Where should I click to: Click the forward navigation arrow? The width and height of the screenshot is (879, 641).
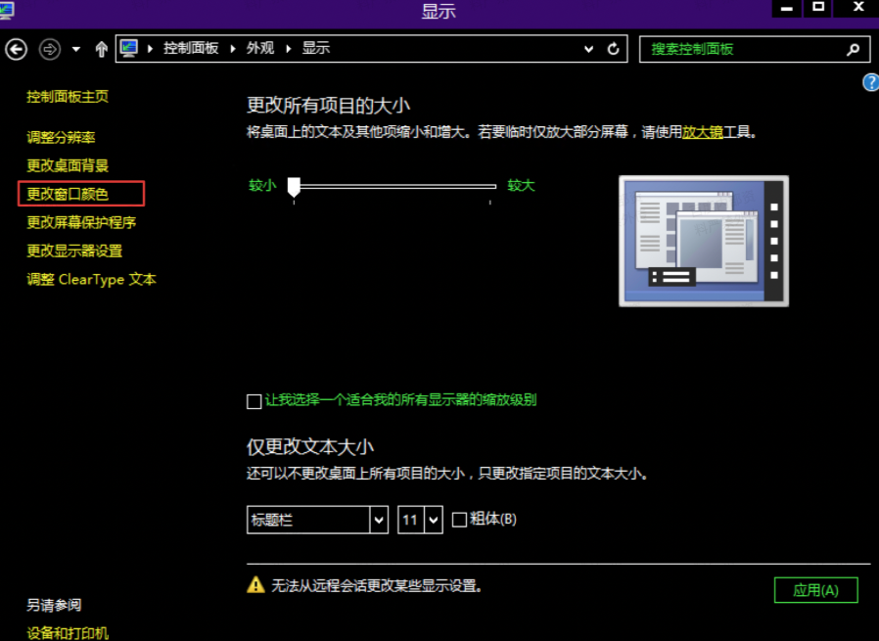(x=49, y=49)
